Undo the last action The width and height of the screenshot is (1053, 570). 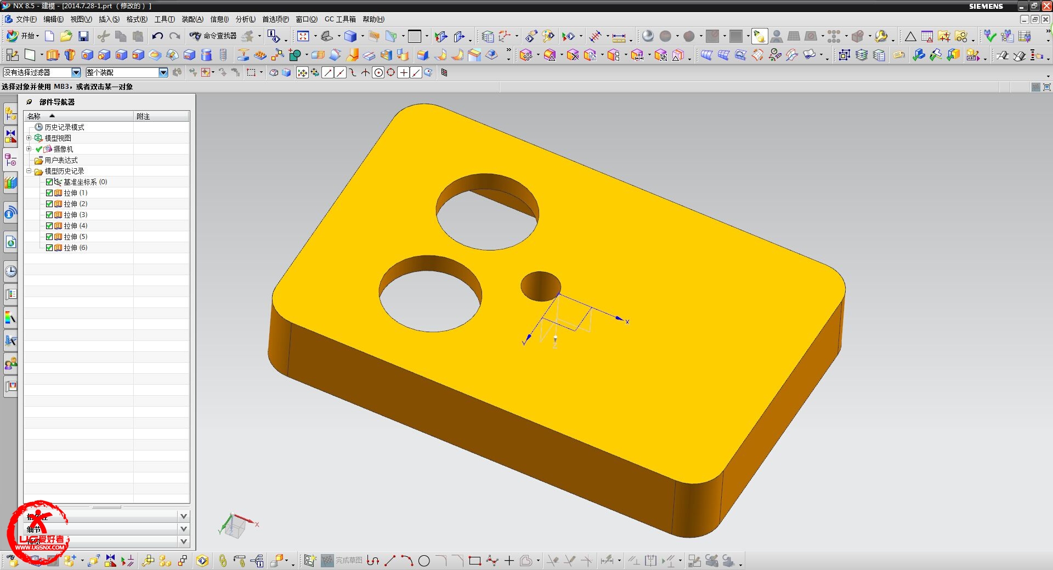pyautogui.click(x=157, y=36)
